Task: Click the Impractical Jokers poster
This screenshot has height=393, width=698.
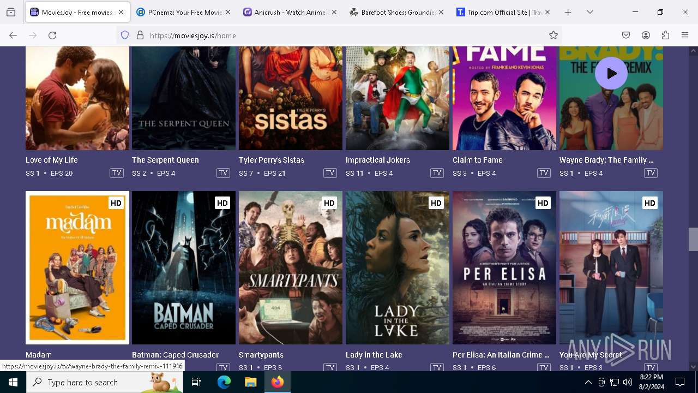Action: pyautogui.click(x=398, y=98)
